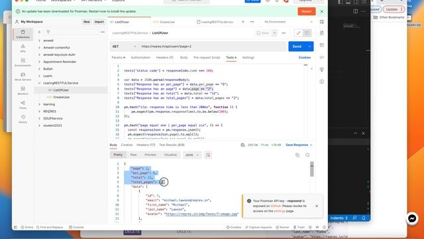Expand the REQRES collection
This screenshot has width=424, height=239.
40,112
